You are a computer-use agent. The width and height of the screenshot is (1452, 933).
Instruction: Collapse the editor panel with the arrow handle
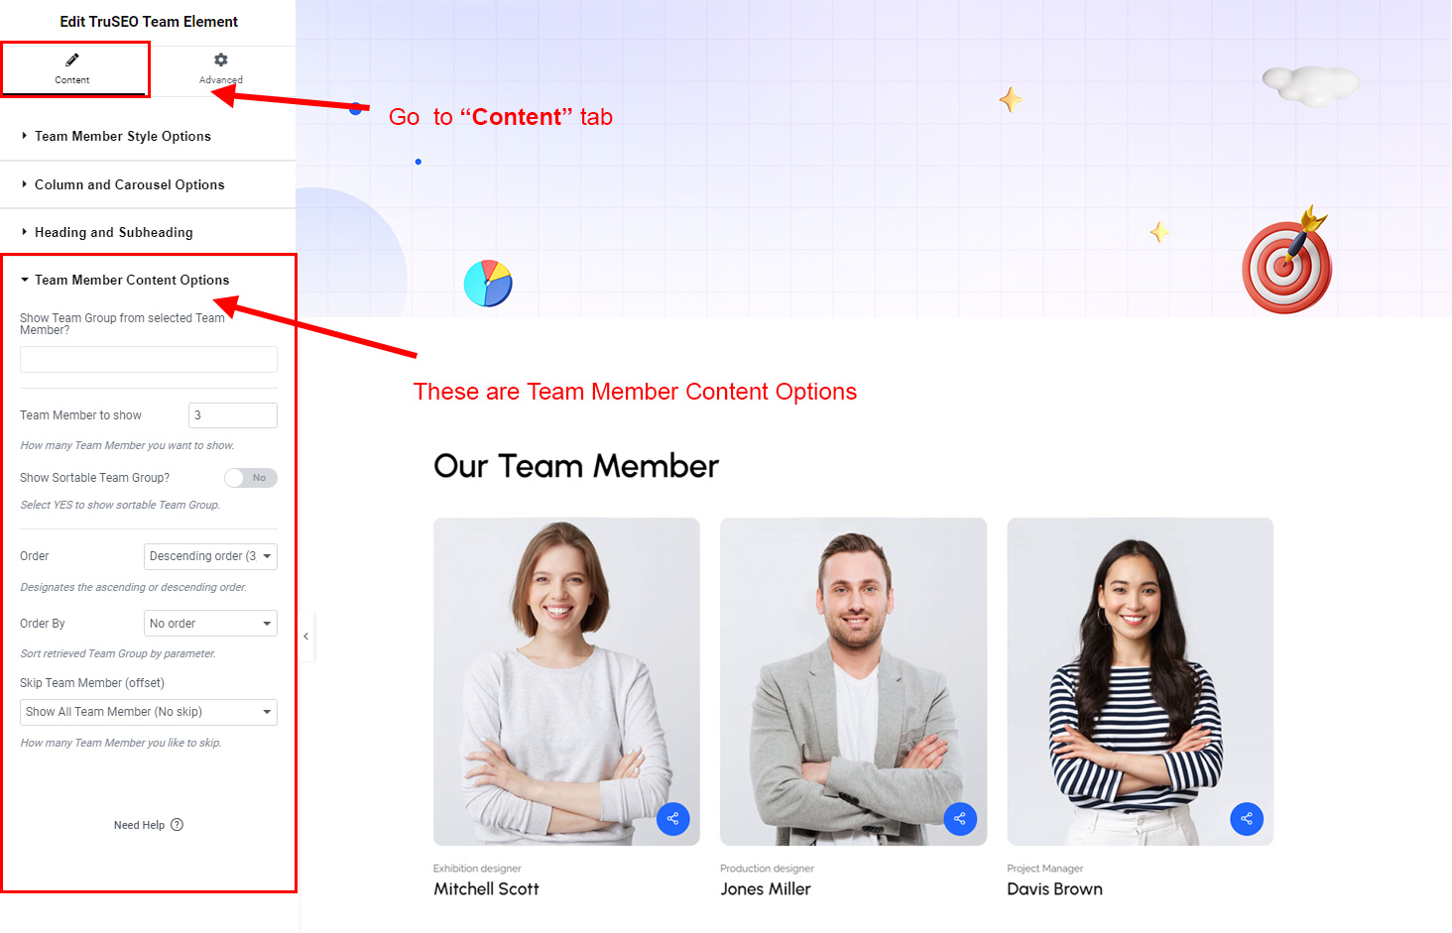(305, 637)
